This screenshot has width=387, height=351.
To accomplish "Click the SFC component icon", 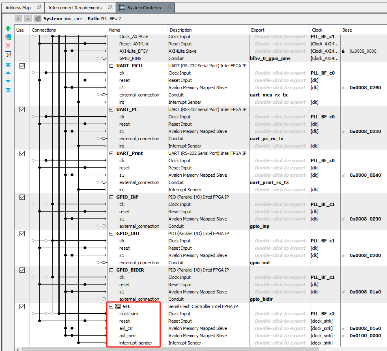I will pyautogui.click(x=118, y=306).
